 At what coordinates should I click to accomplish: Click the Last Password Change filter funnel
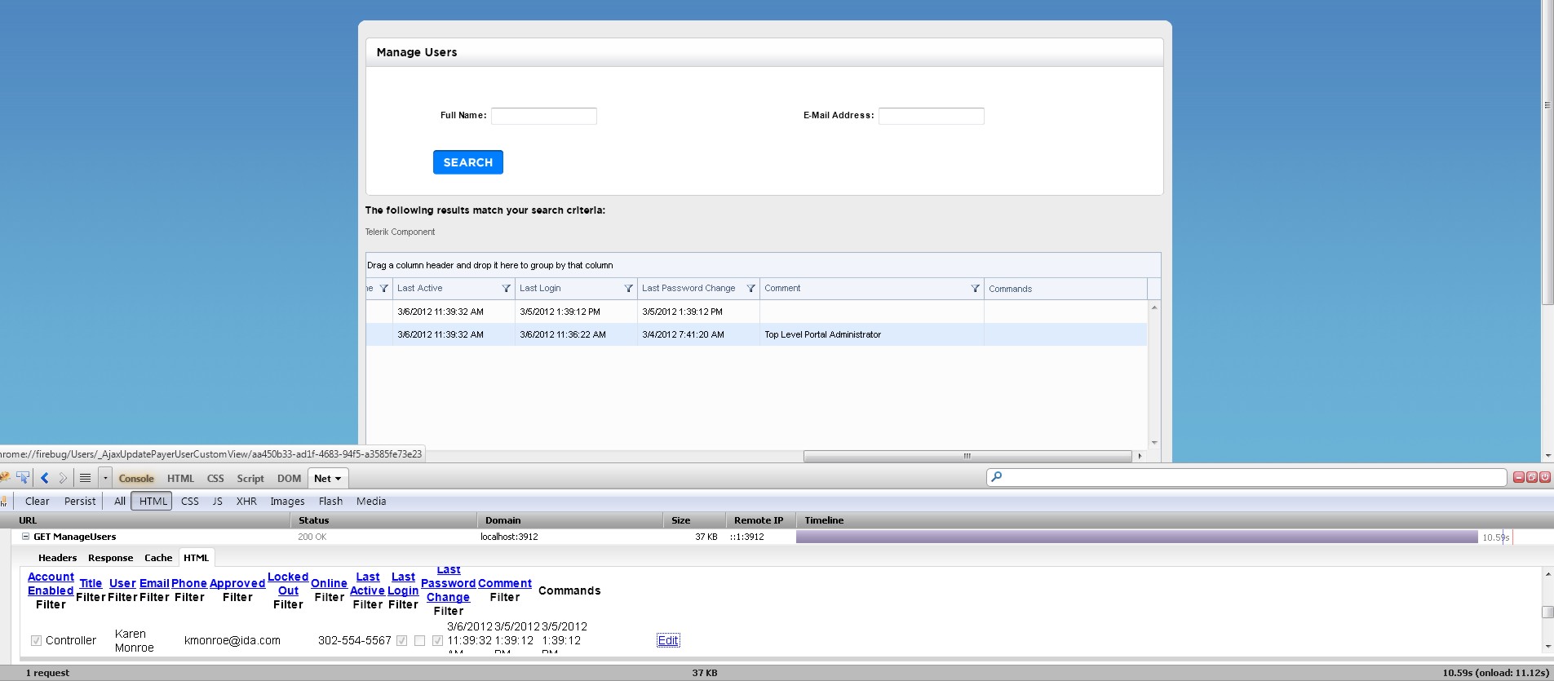coord(750,289)
